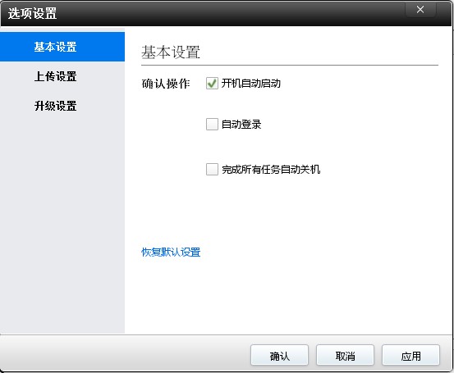
Task: Tick the 完成所有任务自动关机 checkbox
Action: click(212, 169)
